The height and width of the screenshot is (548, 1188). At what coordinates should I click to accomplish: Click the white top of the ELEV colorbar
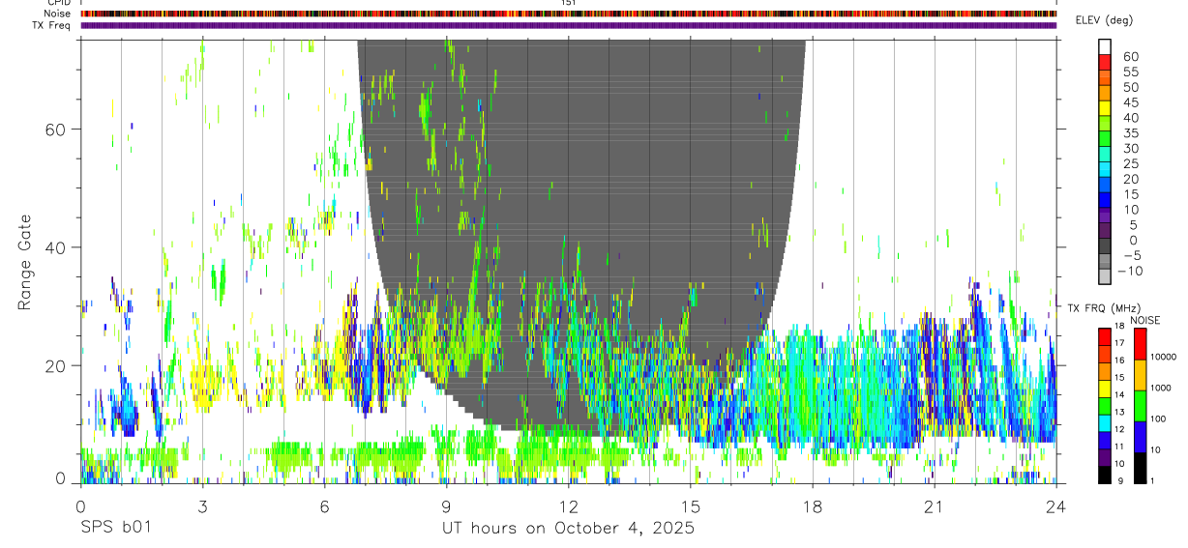(x=1105, y=47)
